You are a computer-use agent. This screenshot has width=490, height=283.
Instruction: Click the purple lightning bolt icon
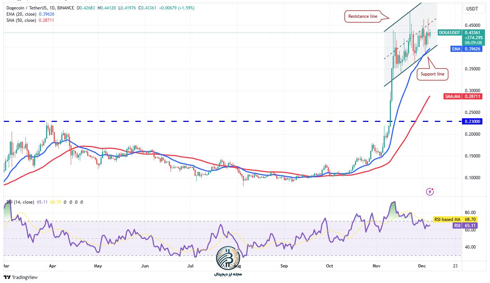click(430, 191)
